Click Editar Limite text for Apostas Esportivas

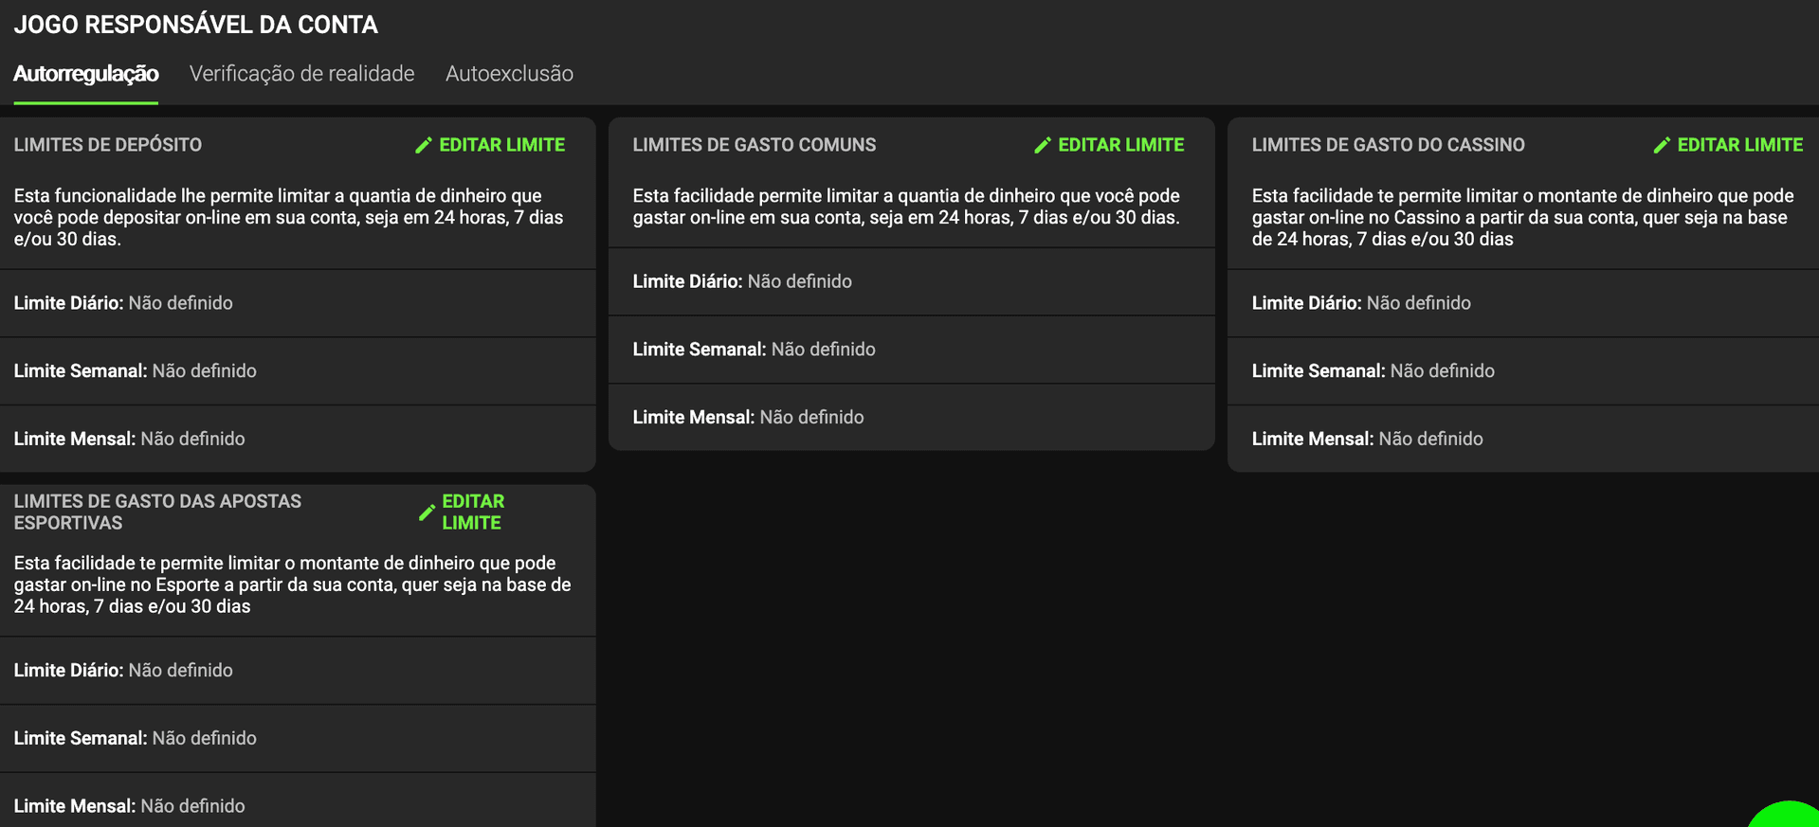tap(473, 512)
